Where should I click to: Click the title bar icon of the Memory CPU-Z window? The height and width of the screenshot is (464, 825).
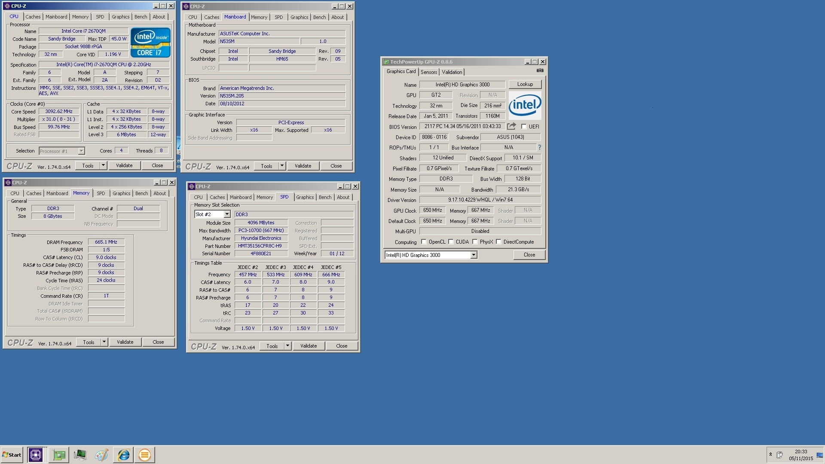pos(8,183)
